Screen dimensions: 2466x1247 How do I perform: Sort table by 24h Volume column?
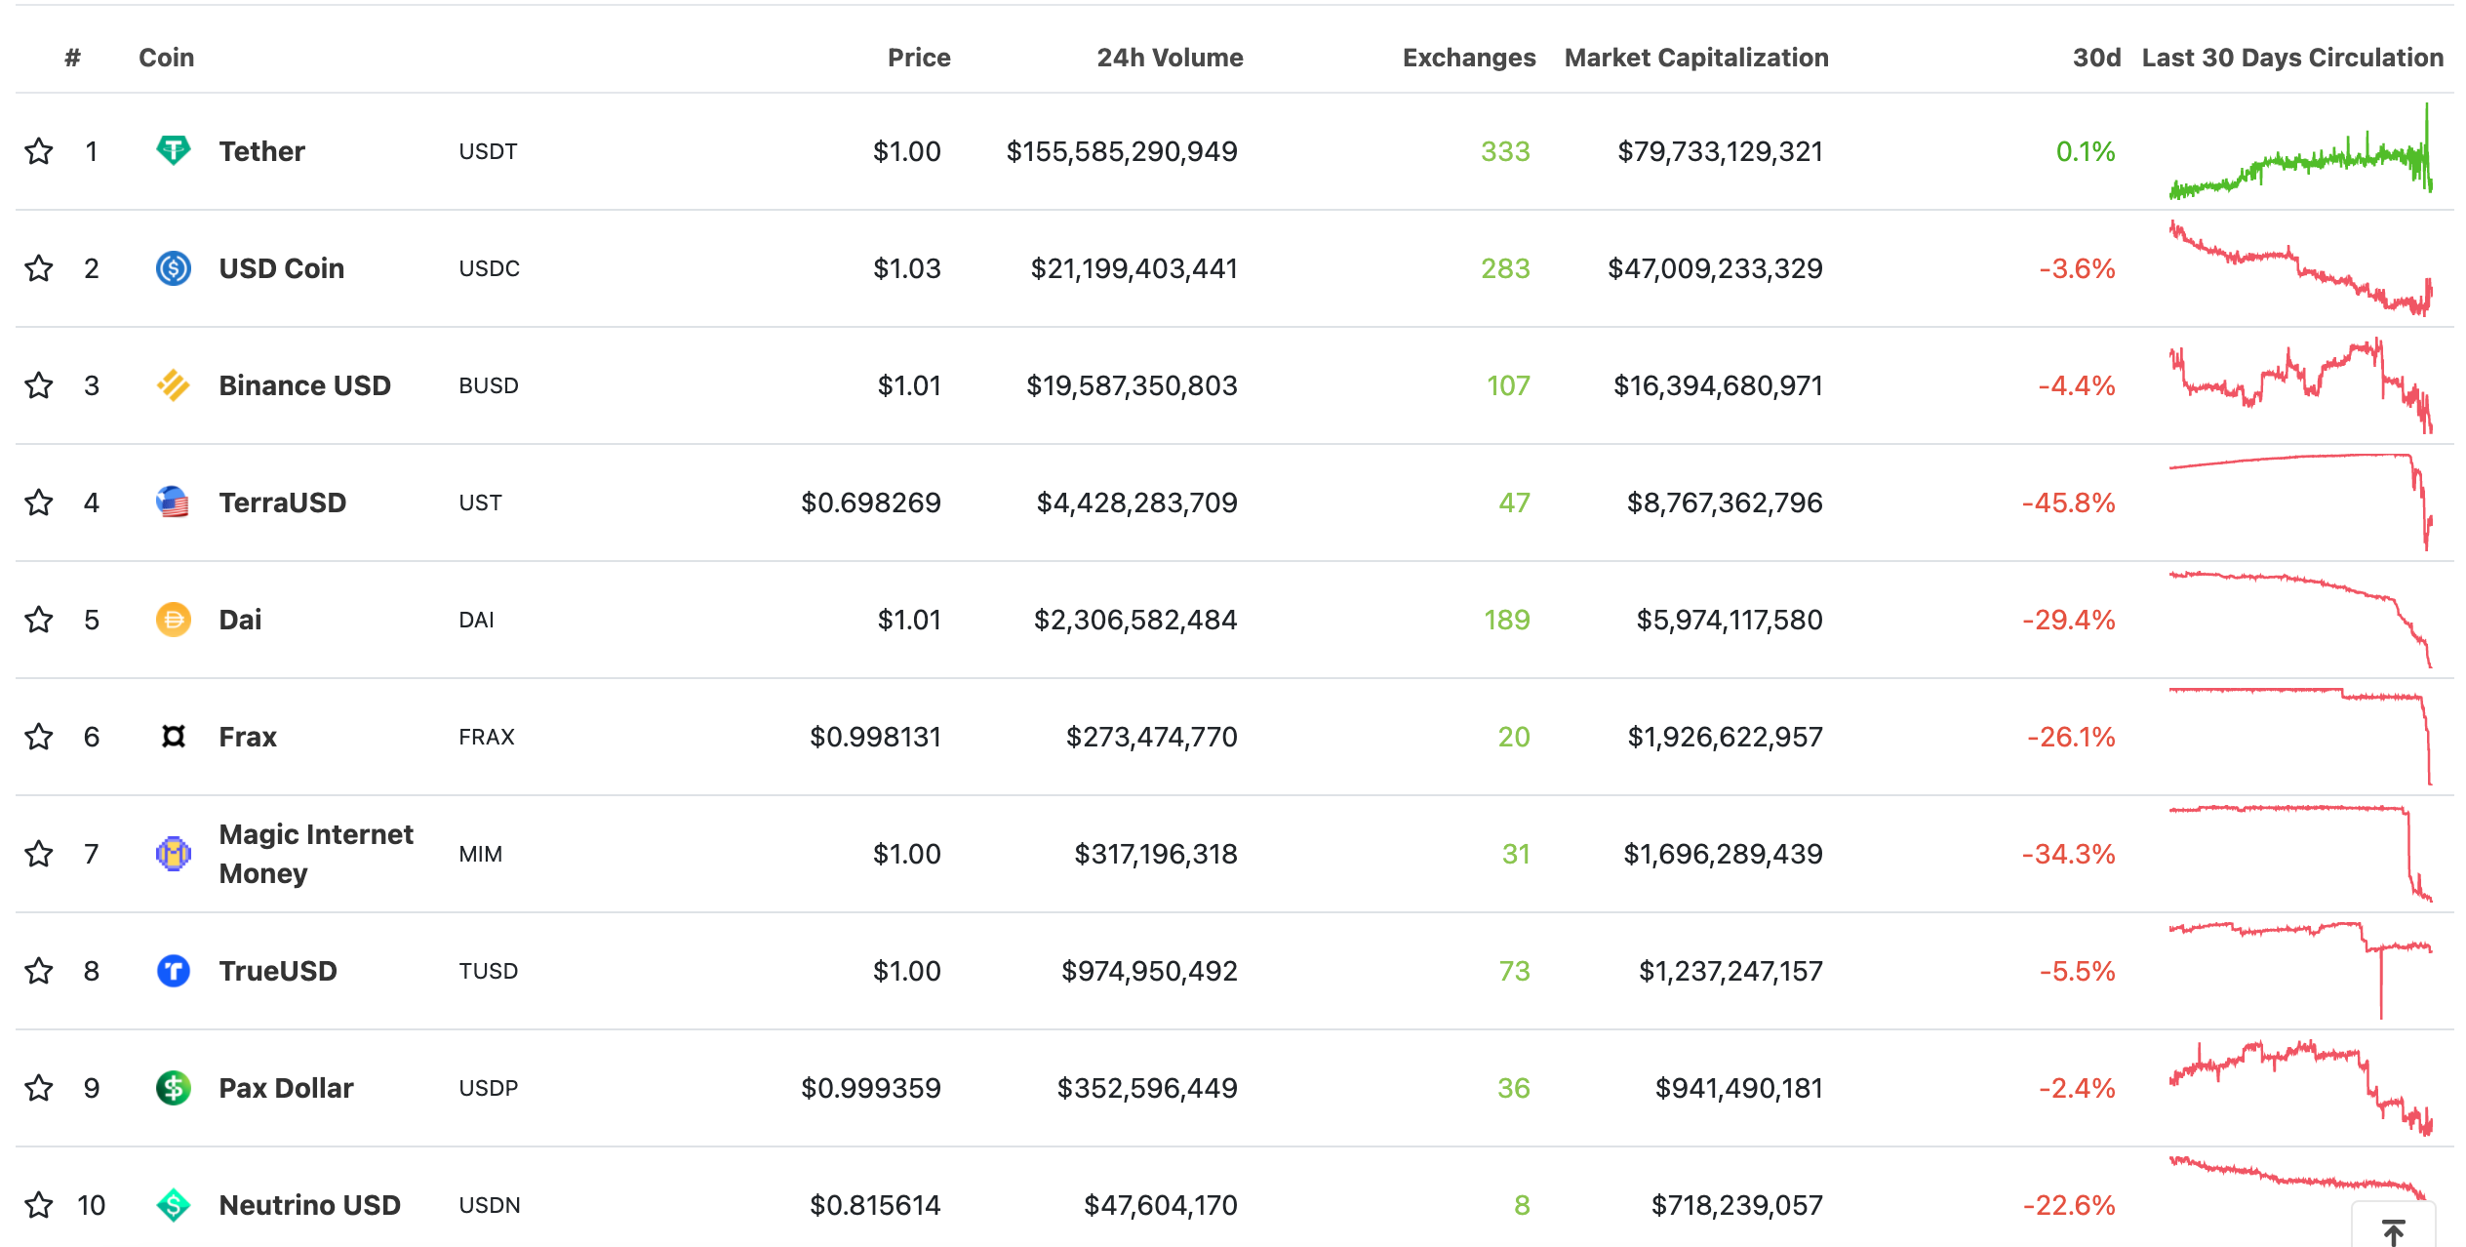pyautogui.click(x=1169, y=58)
